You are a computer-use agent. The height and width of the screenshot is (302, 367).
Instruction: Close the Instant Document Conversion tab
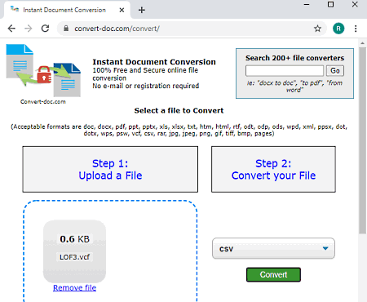tap(122, 10)
